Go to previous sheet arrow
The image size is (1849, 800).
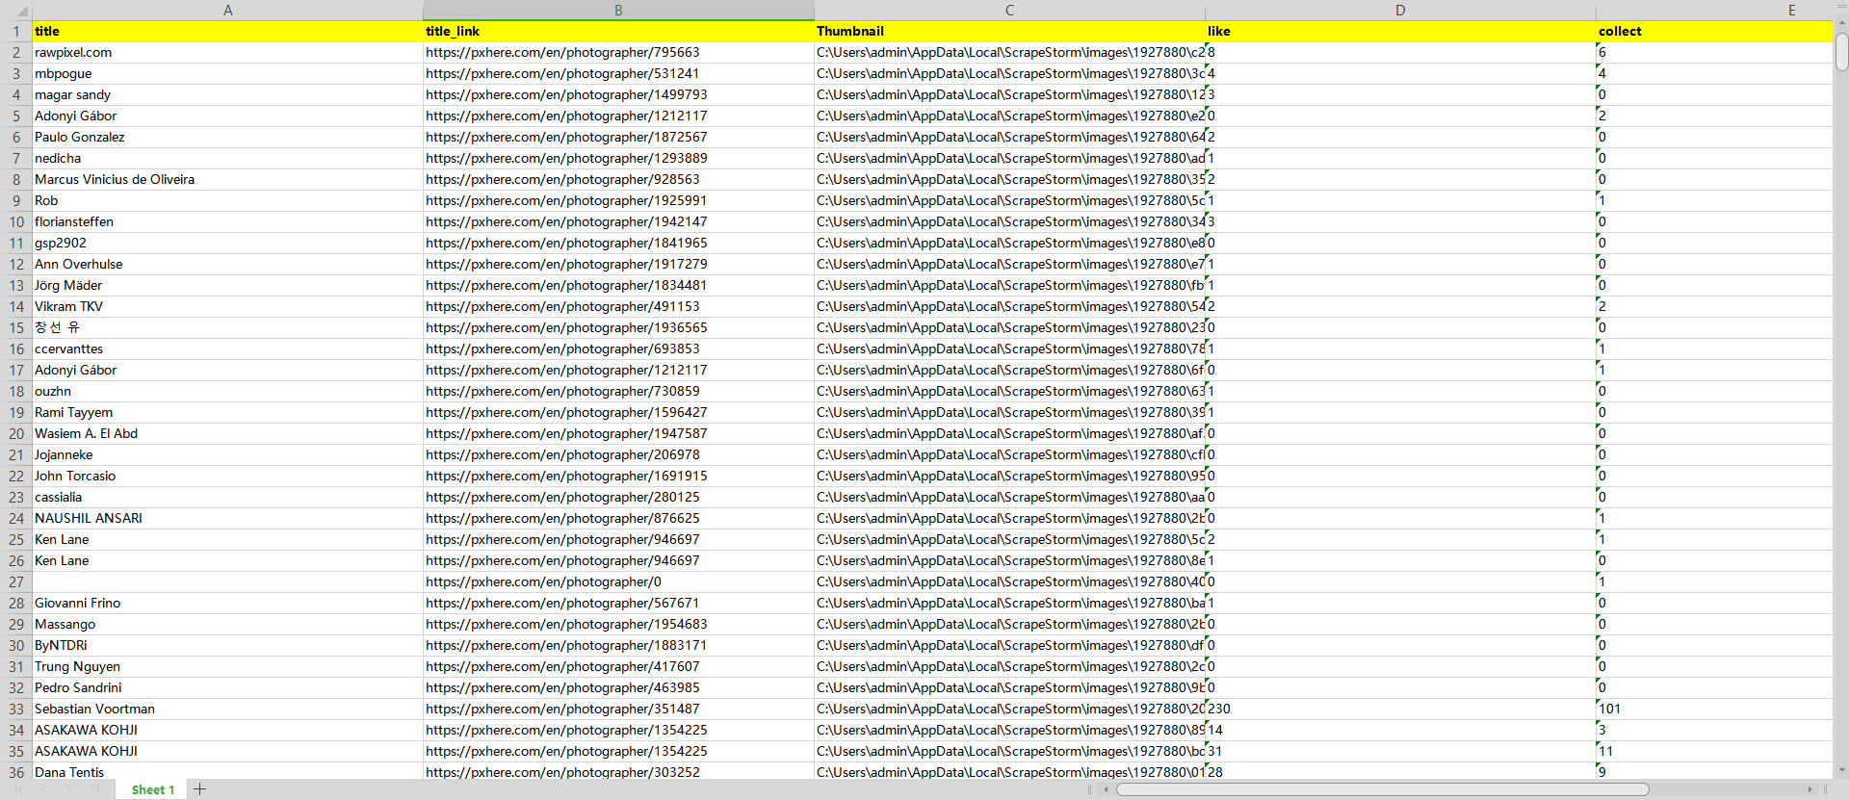pos(44,789)
